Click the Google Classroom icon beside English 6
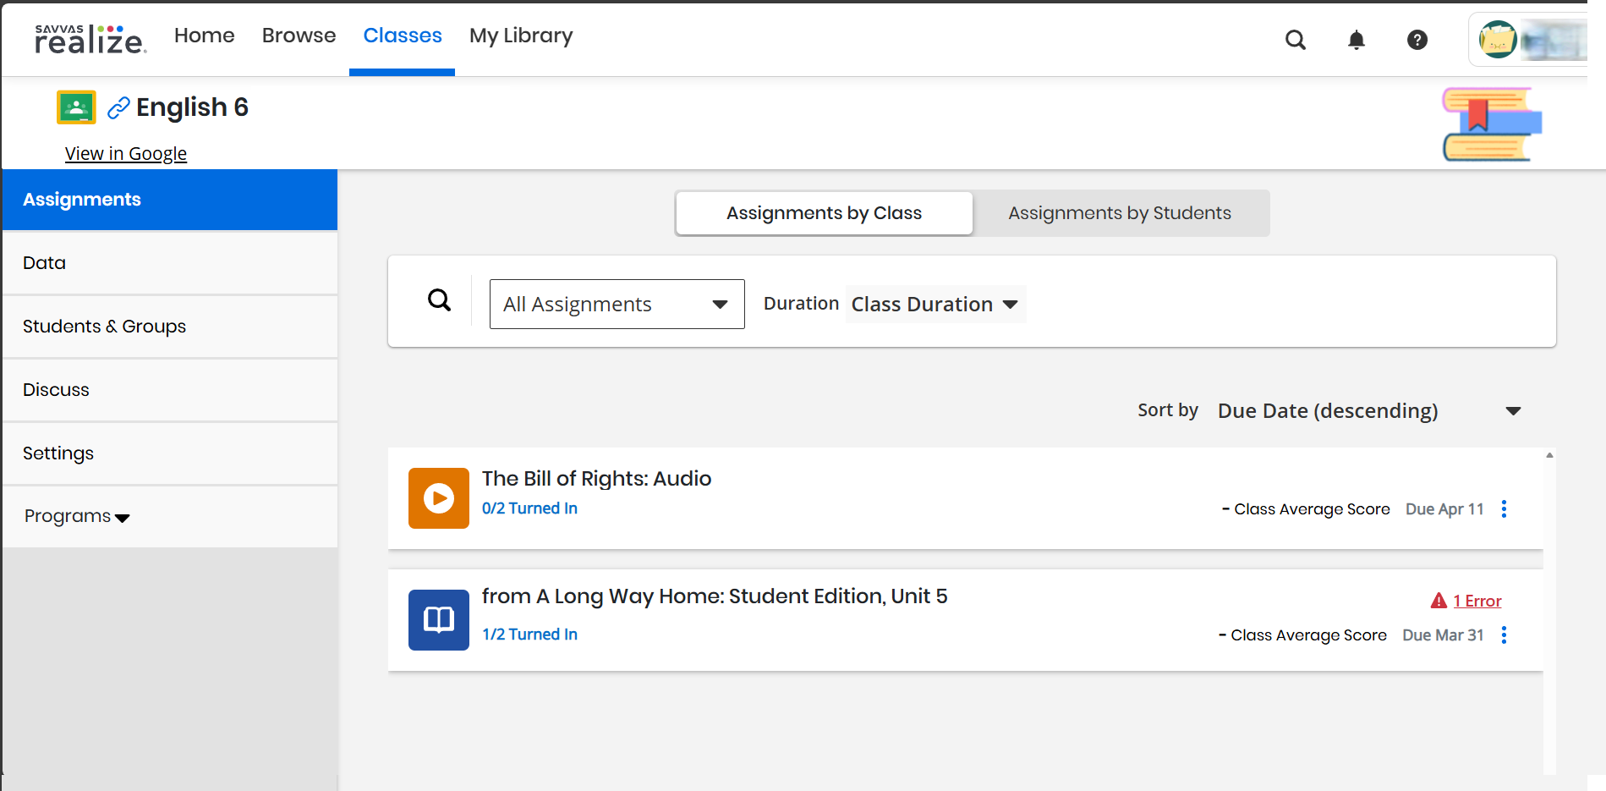Screen dimensions: 1606x791 pos(76,107)
